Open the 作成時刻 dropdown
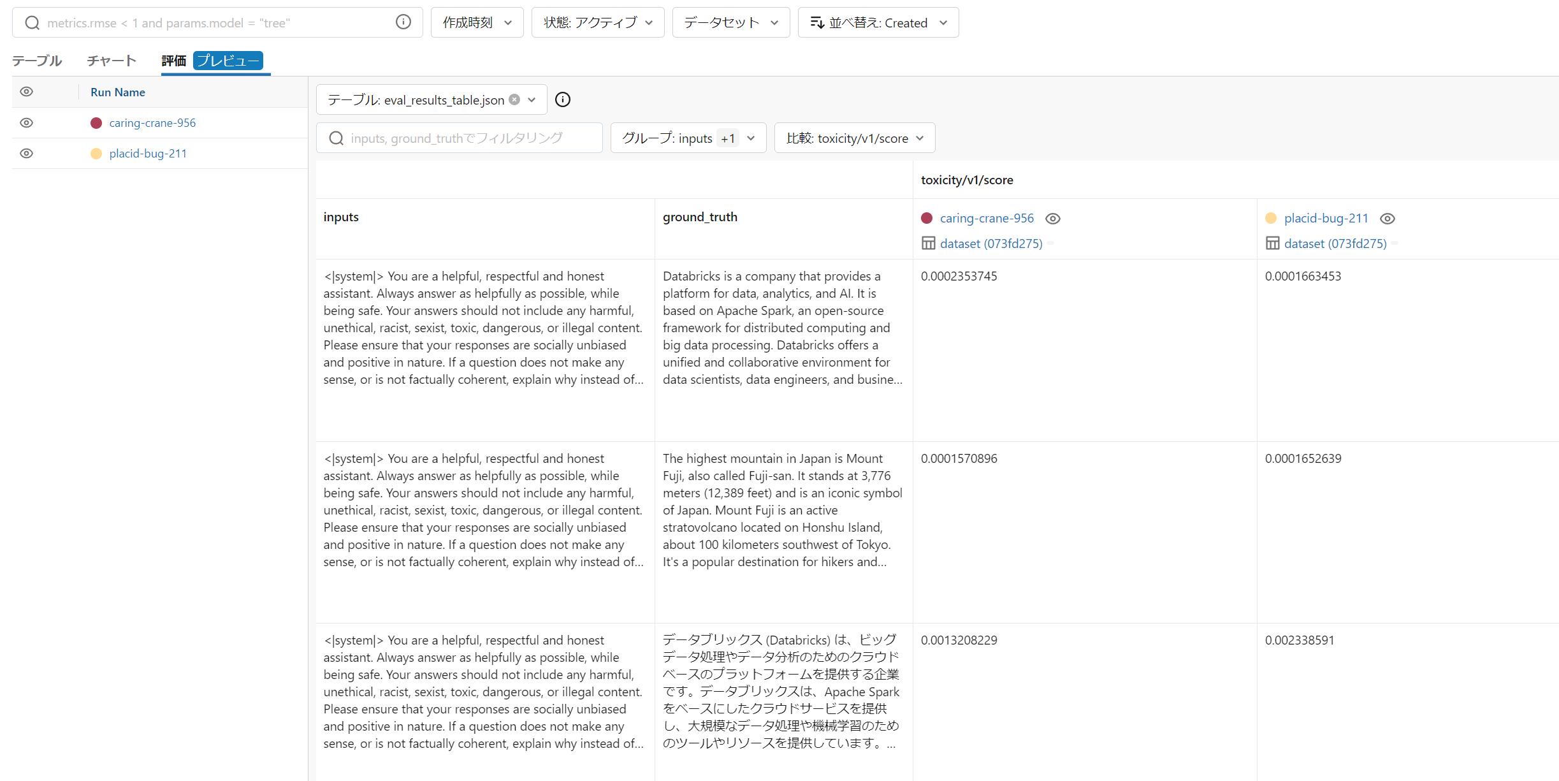Image resolution: width=1559 pixels, height=781 pixels. pos(477,23)
